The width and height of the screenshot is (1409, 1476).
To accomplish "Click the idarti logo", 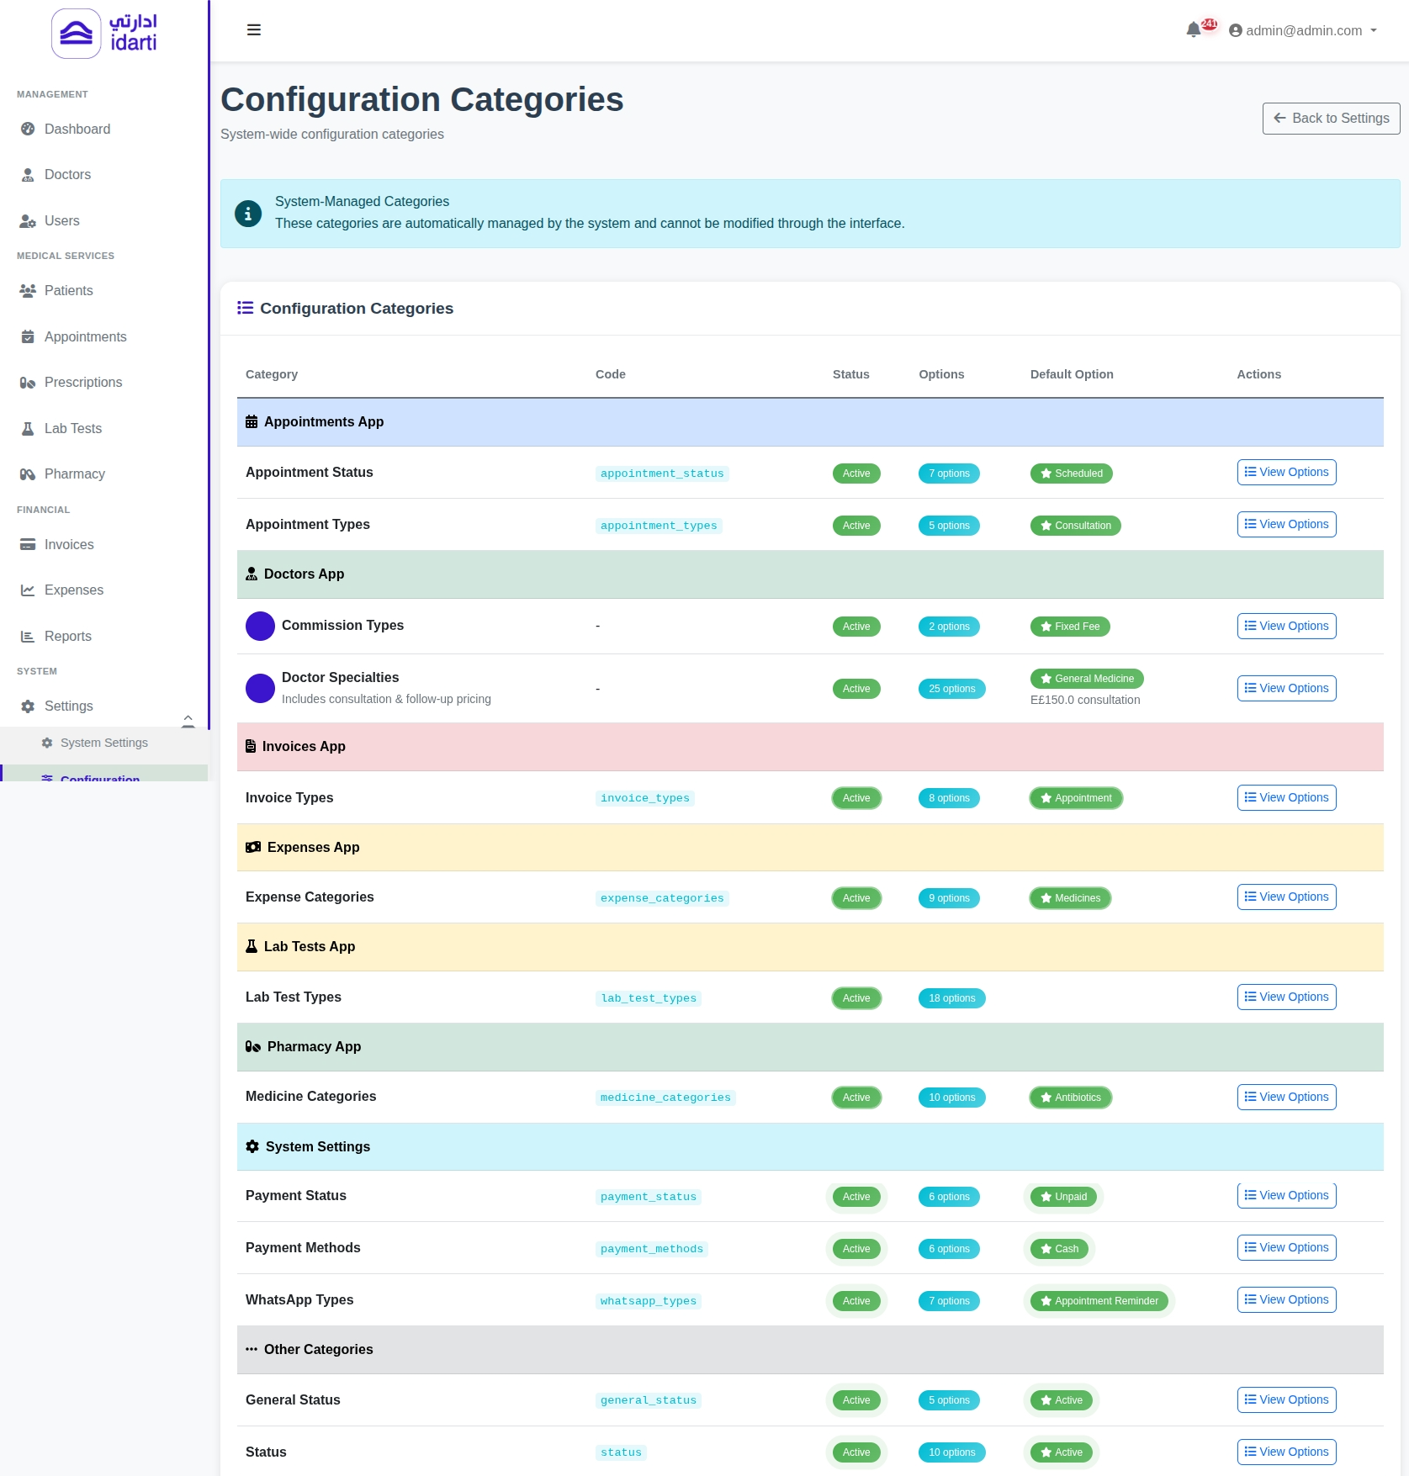I will (104, 34).
